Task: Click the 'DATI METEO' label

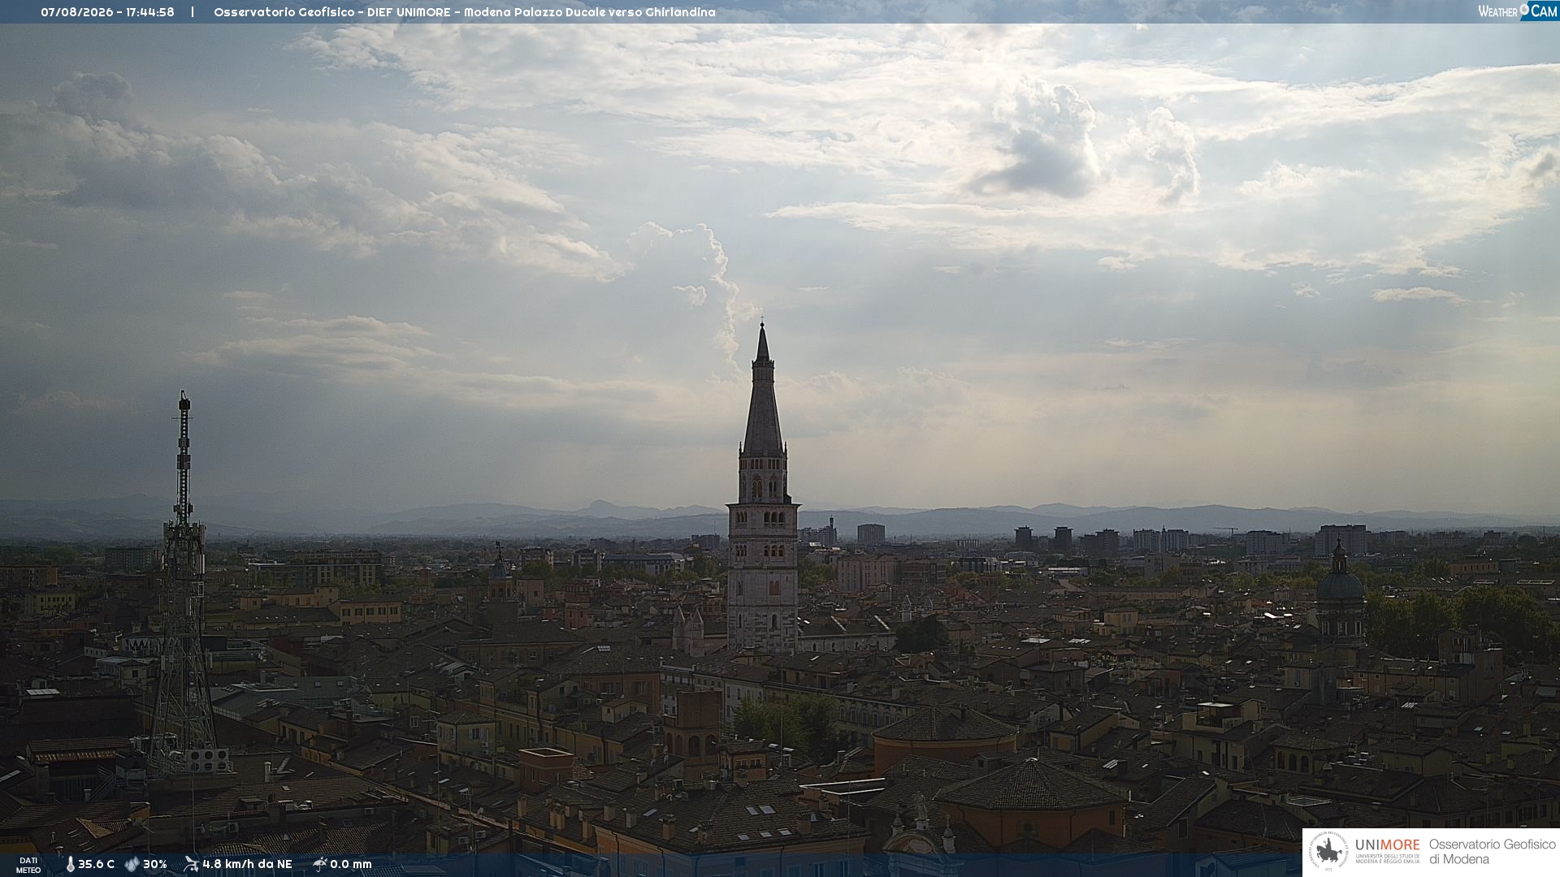Action: (x=28, y=865)
